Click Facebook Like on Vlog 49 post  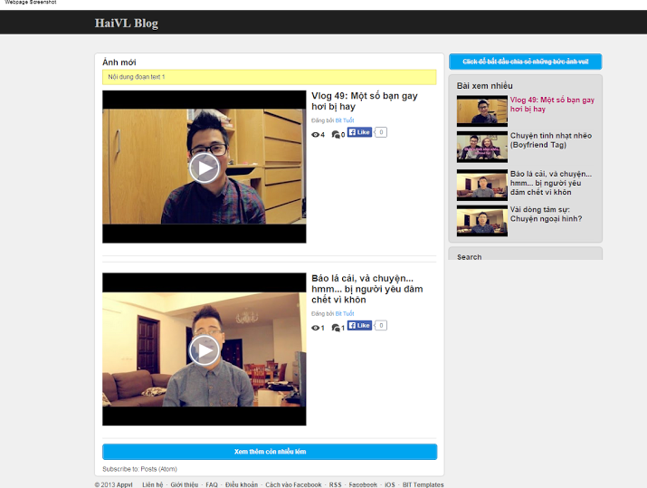click(x=359, y=132)
